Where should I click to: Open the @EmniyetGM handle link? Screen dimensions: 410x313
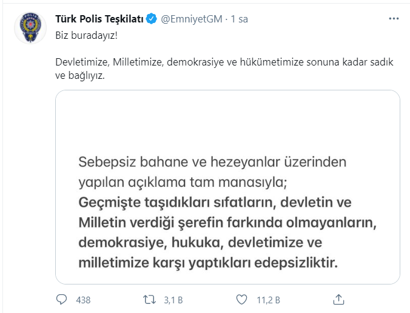point(192,19)
